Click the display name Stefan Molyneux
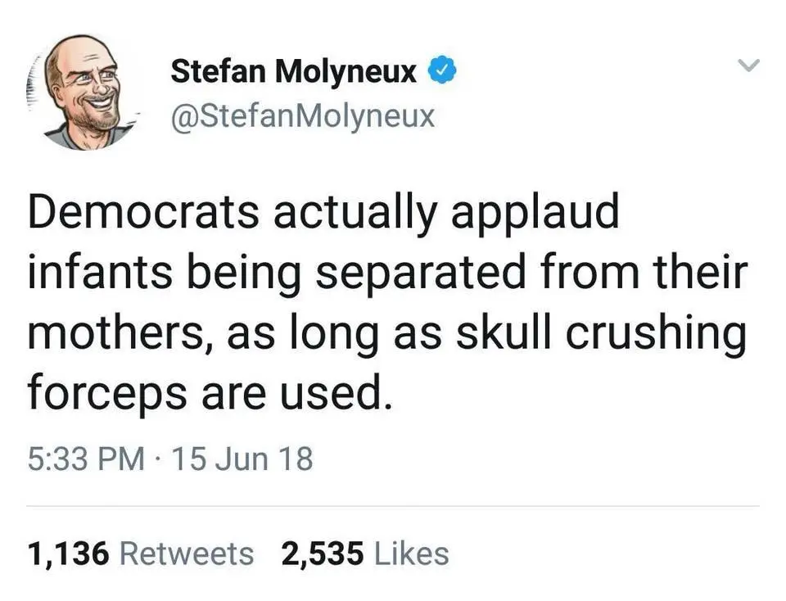This screenshot has height=601, width=786. 294,72
